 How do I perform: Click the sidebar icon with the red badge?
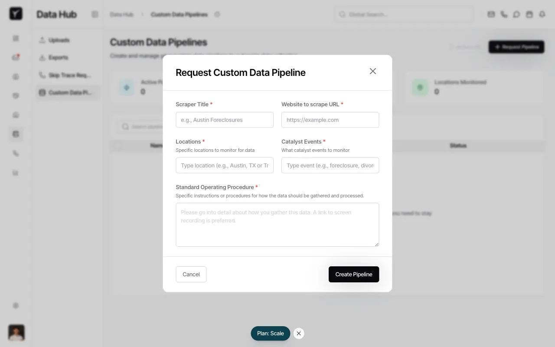(x=16, y=57)
